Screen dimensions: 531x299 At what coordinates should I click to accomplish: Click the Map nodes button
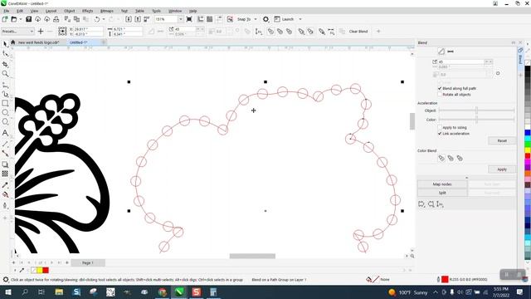442,184
